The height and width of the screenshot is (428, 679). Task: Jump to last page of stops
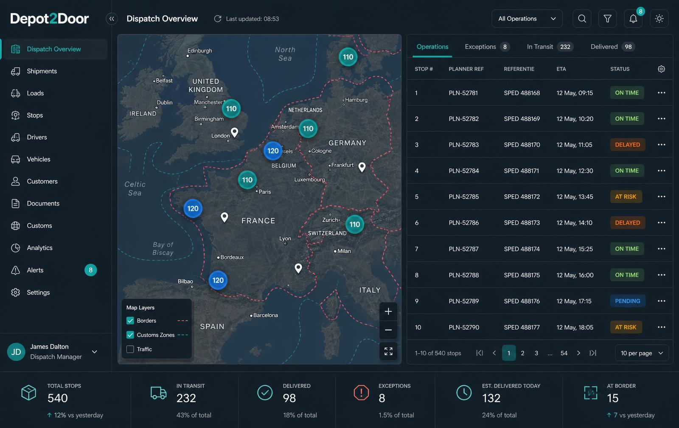coord(593,353)
